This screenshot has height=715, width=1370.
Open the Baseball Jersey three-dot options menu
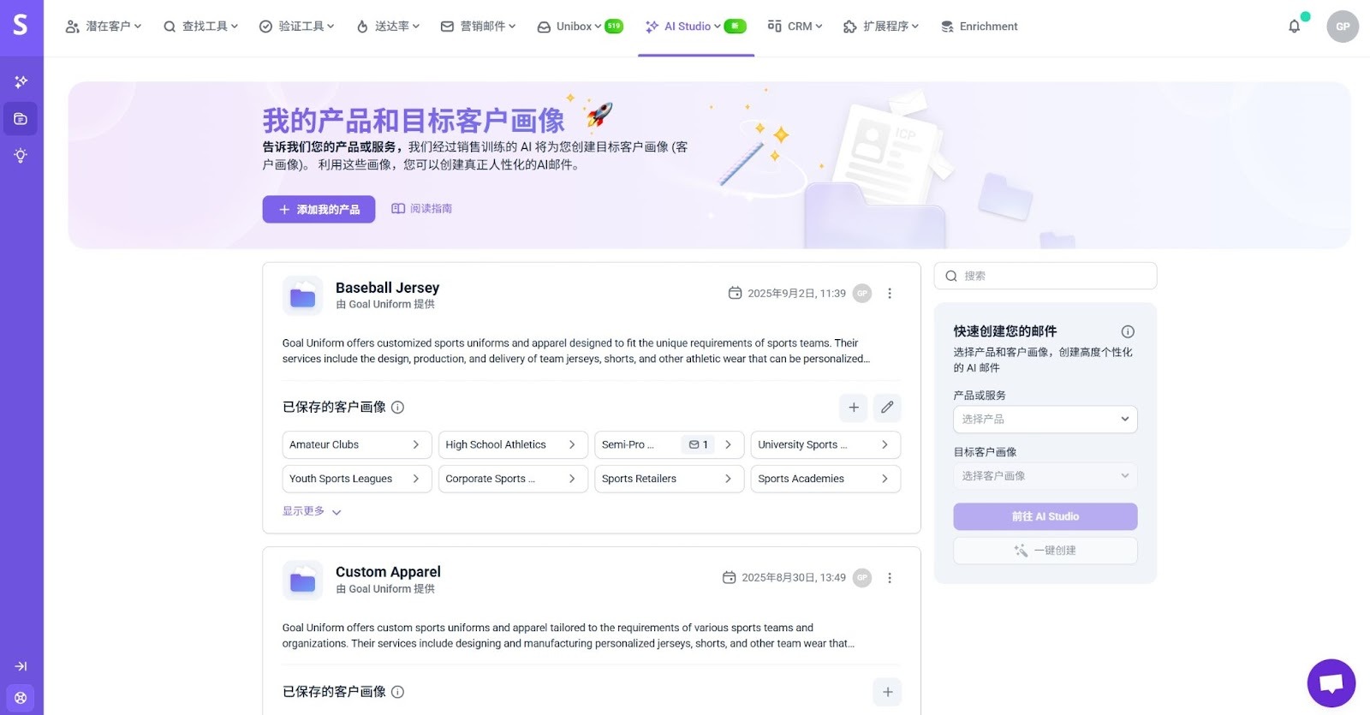(x=890, y=294)
